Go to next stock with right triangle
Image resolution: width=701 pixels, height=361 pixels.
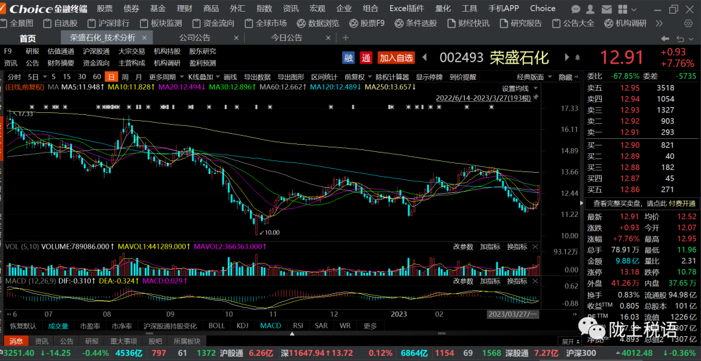point(567,57)
